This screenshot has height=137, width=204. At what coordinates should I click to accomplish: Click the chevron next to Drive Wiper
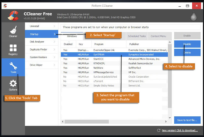tap(55, 65)
